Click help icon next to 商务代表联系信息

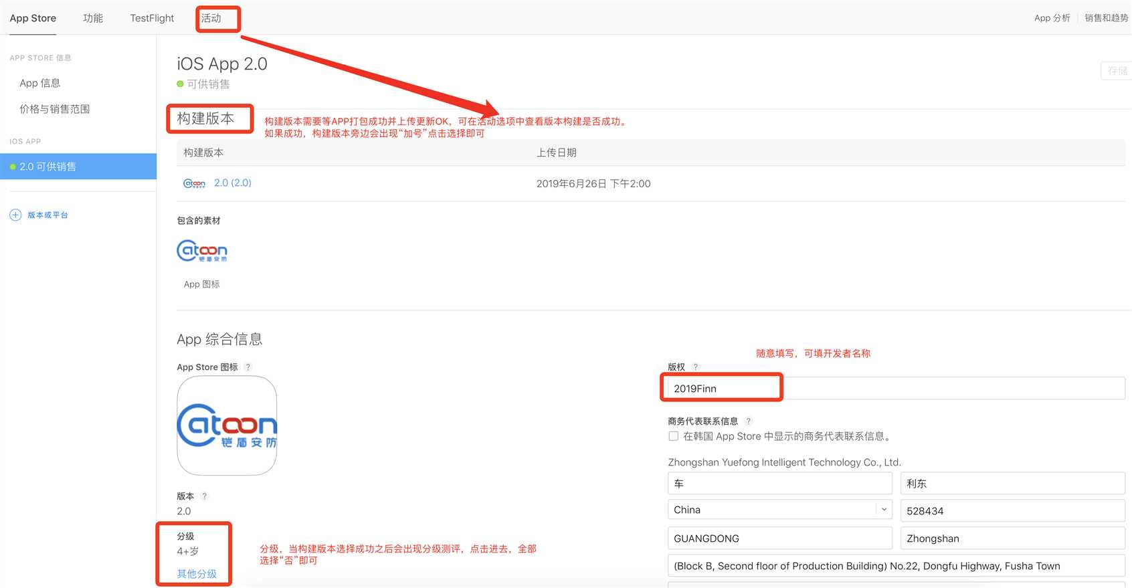749,421
